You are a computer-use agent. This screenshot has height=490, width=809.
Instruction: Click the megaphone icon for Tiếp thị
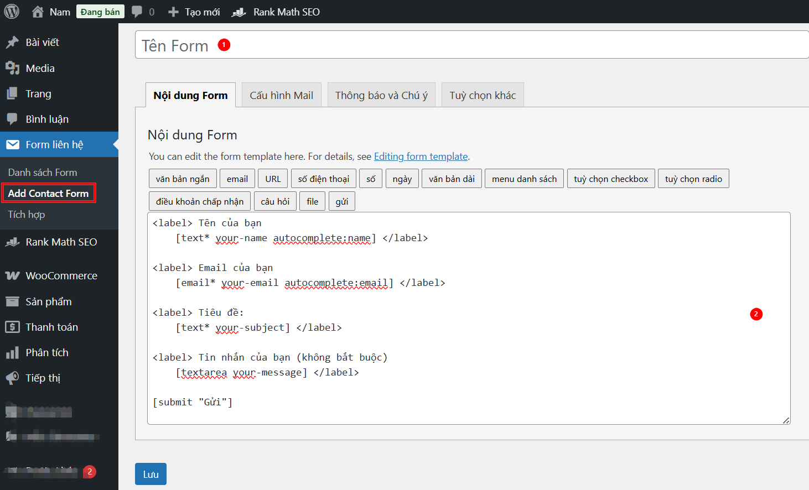click(12, 378)
